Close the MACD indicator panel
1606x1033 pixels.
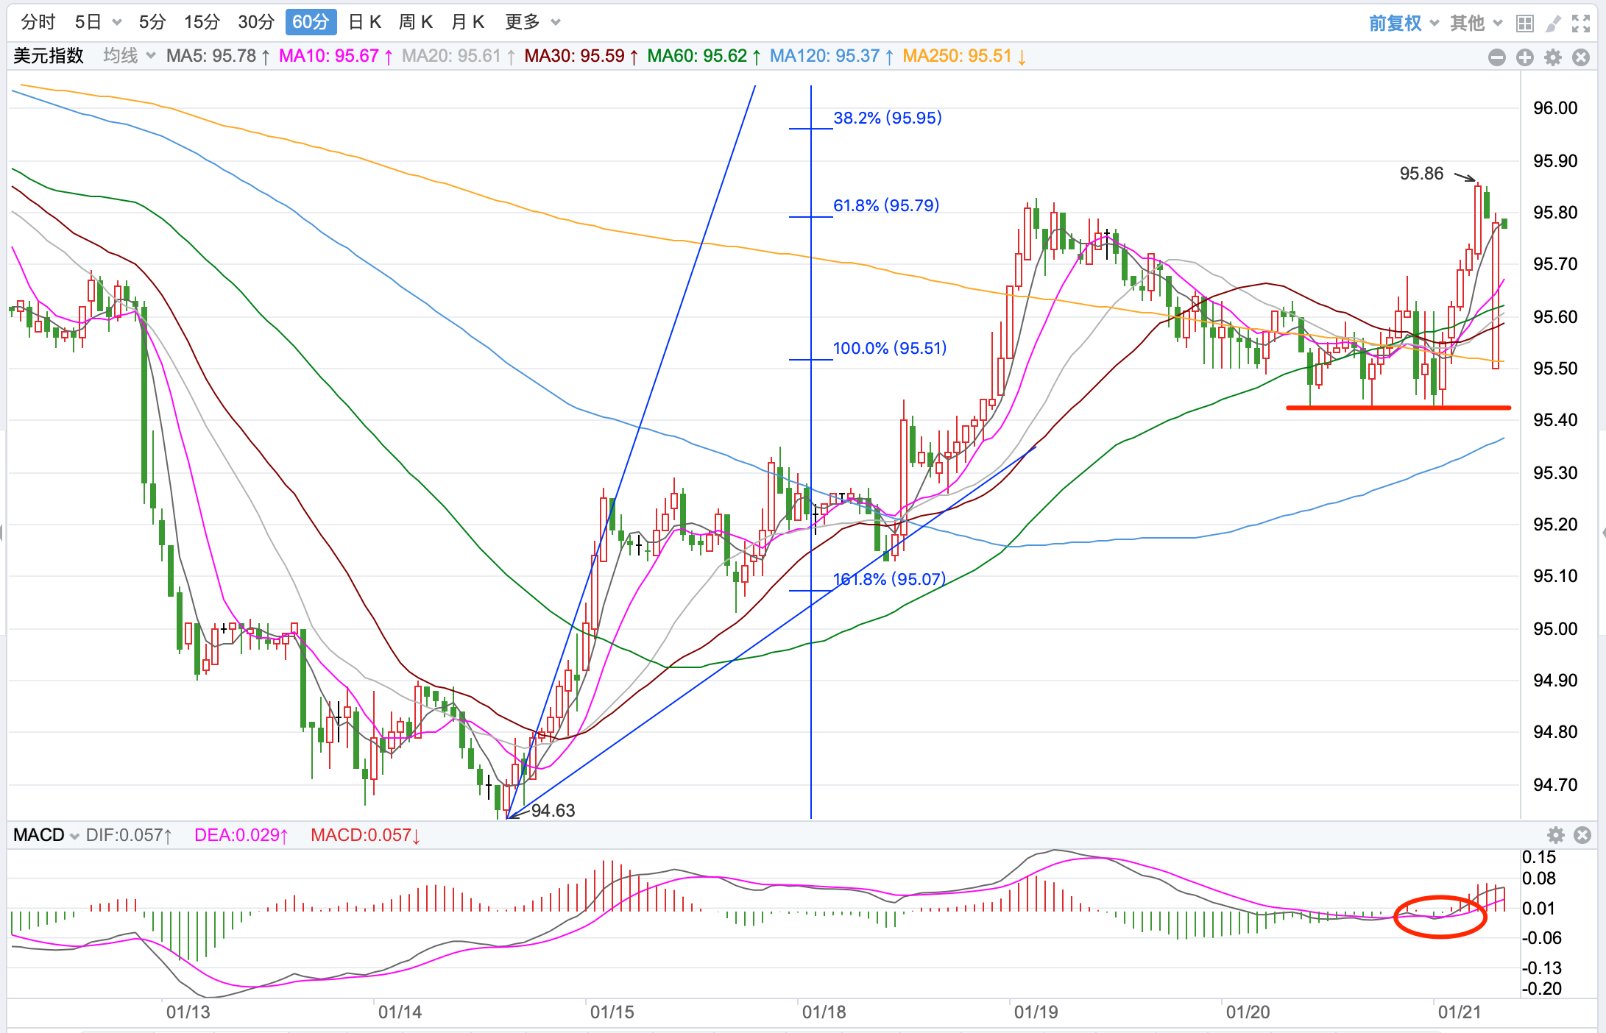click(x=1582, y=835)
